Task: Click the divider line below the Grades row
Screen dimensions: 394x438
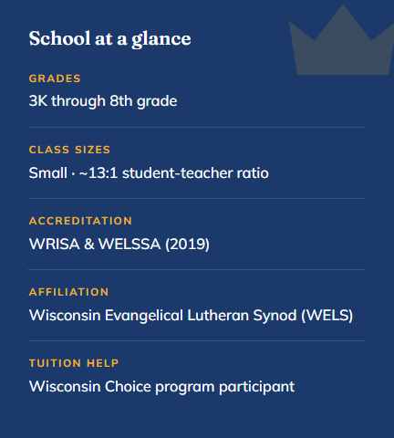Action: pyautogui.click(x=197, y=127)
